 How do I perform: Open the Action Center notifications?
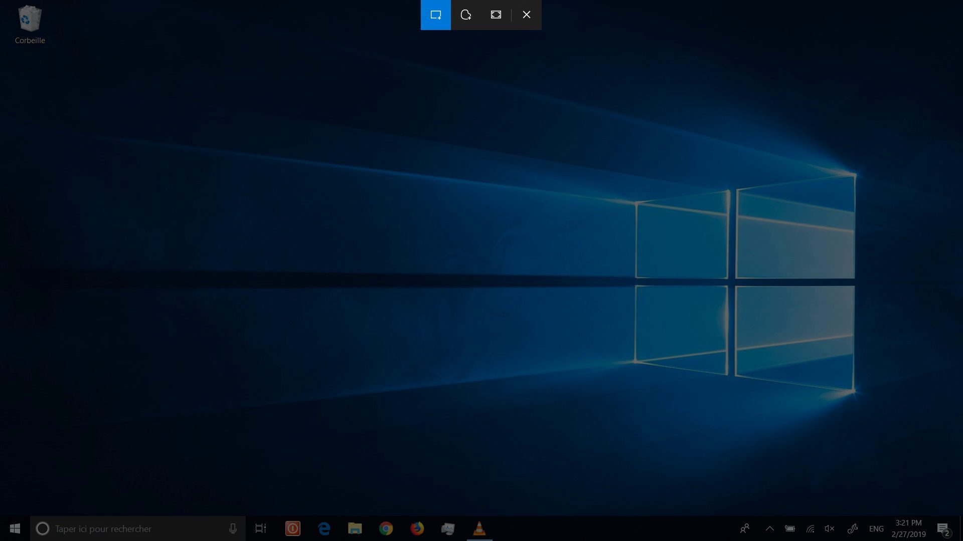point(943,528)
